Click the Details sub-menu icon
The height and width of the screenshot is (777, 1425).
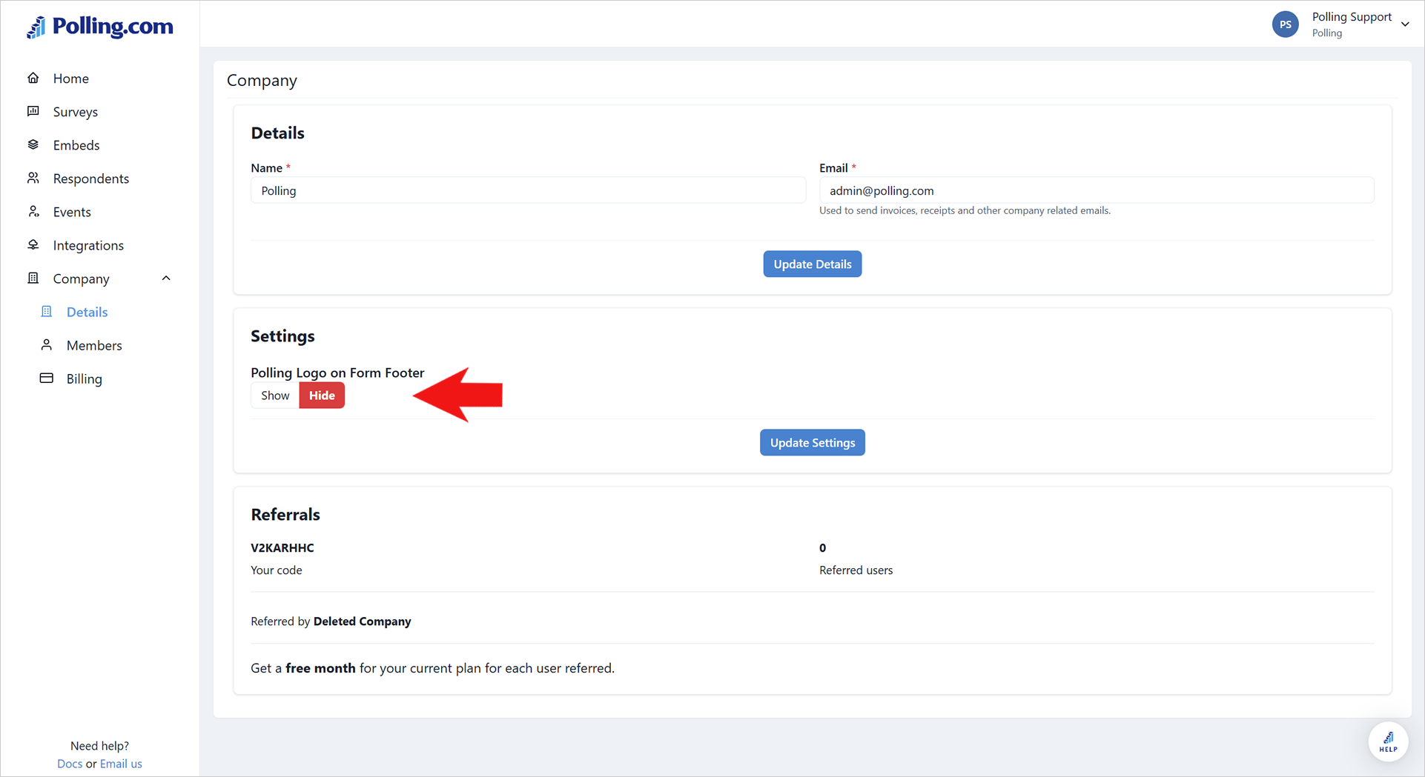click(47, 311)
